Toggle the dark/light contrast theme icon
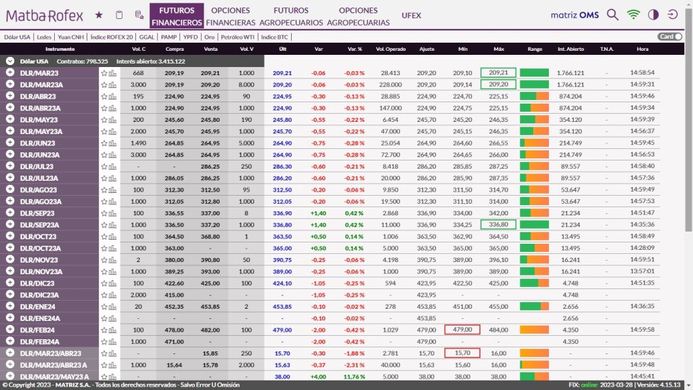The width and height of the screenshot is (693, 390). 653,15
